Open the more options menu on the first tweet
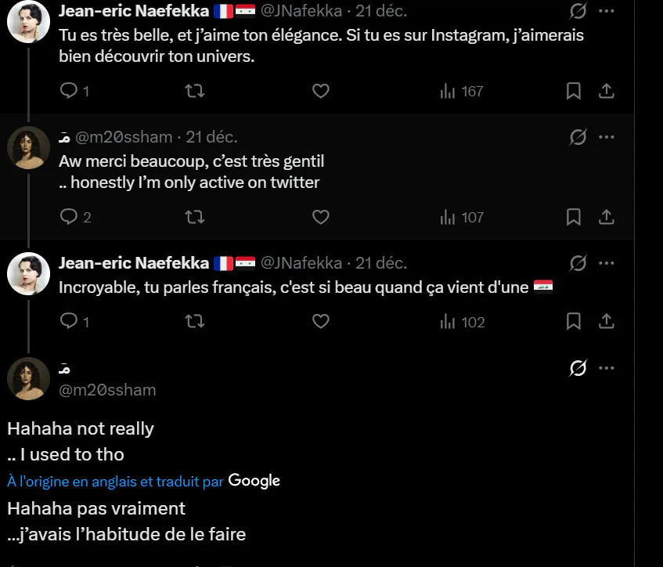Viewport: 663px width, 567px height. [607, 11]
